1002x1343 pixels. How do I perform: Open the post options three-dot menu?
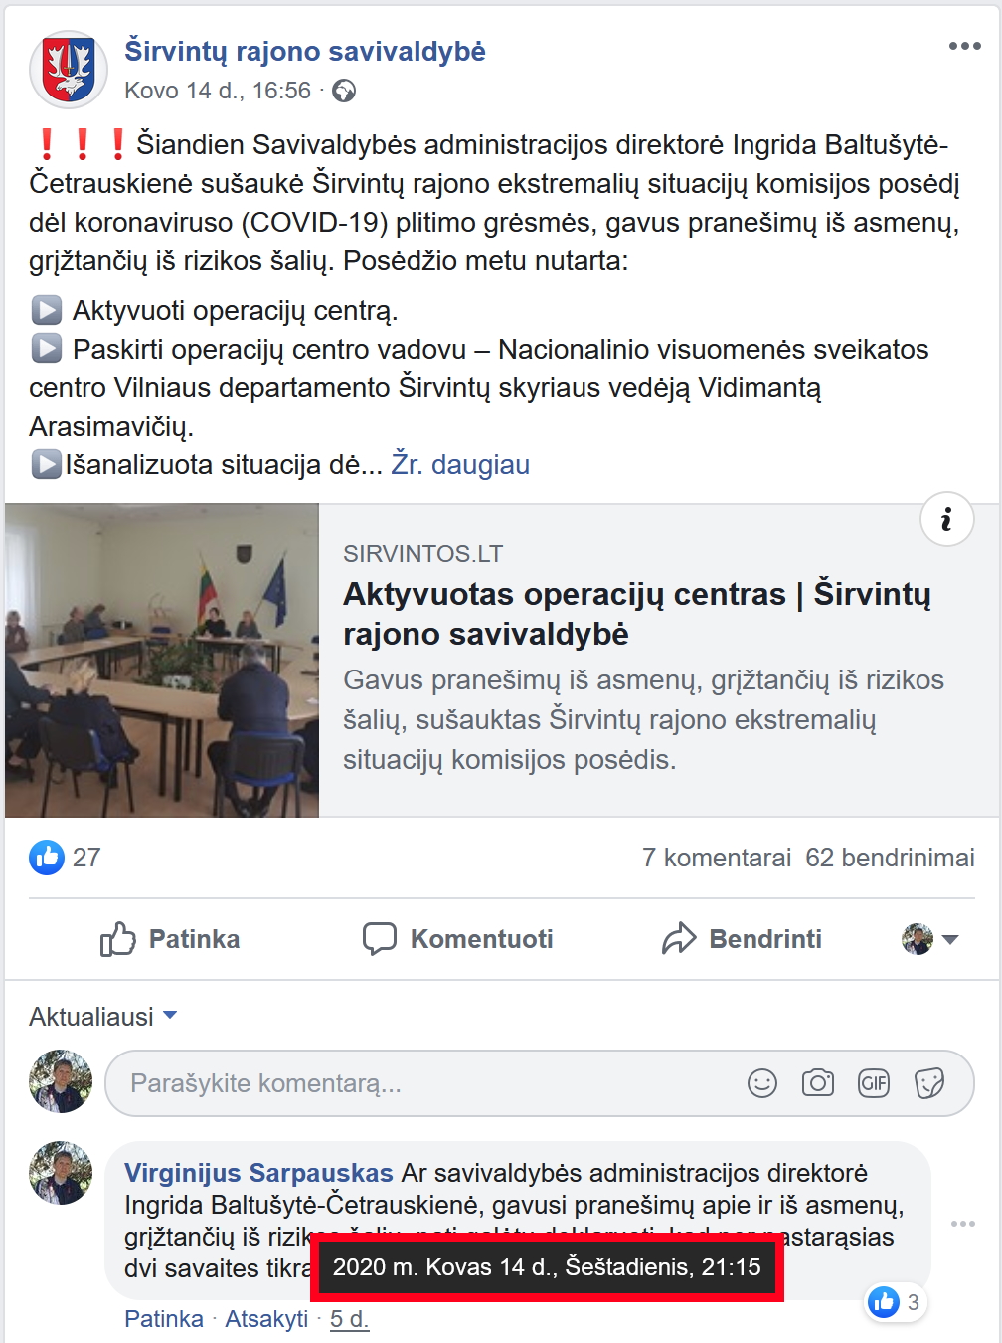tap(964, 47)
